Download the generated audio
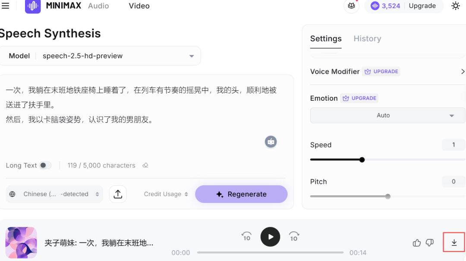 click(x=453, y=242)
